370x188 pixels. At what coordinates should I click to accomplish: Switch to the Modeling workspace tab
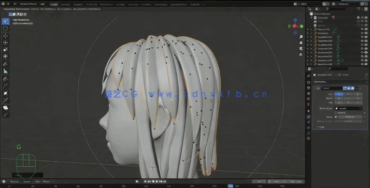pyautogui.click(x=65, y=4)
